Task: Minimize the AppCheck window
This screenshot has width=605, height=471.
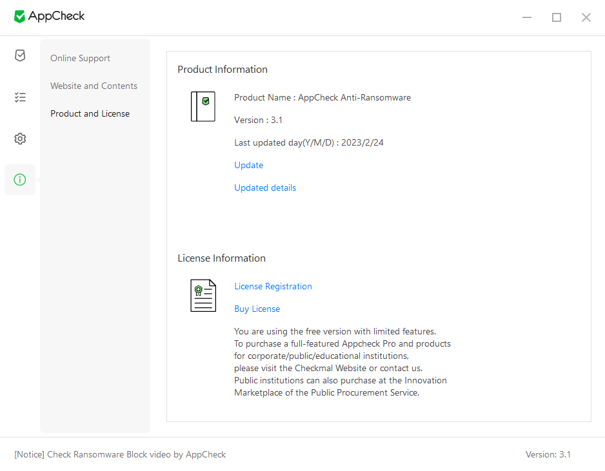Action: (x=527, y=17)
